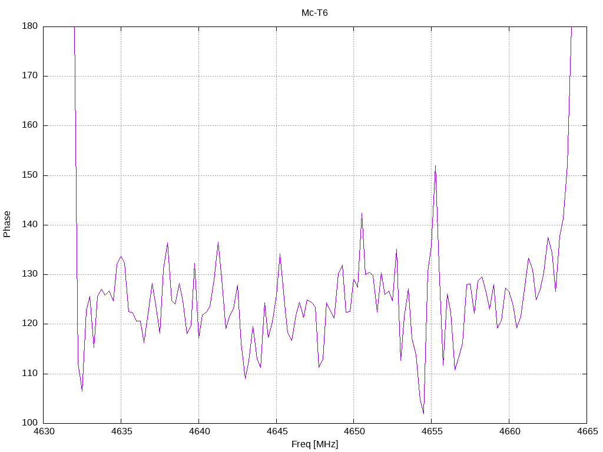Click the 4665 x-axis tick label
Image resolution: width=603 pixels, height=452 pixels.
pos(588,431)
